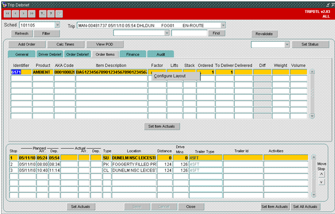The width and height of the screenshot is (335, 214).
Task: Click the disabled Cancel button
Action: [x=164, y=206]
